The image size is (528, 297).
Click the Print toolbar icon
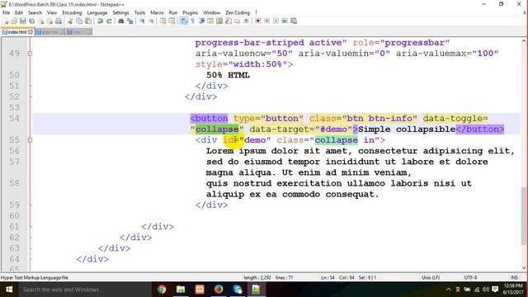pyautogui.click(x=59, y=21)
